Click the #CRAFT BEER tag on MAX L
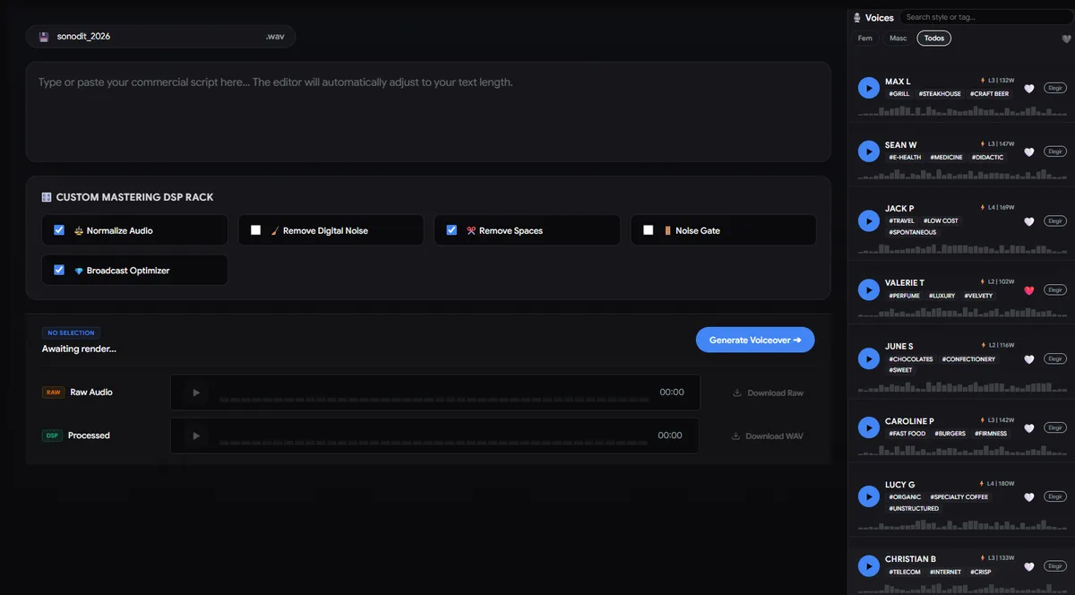 991,93
